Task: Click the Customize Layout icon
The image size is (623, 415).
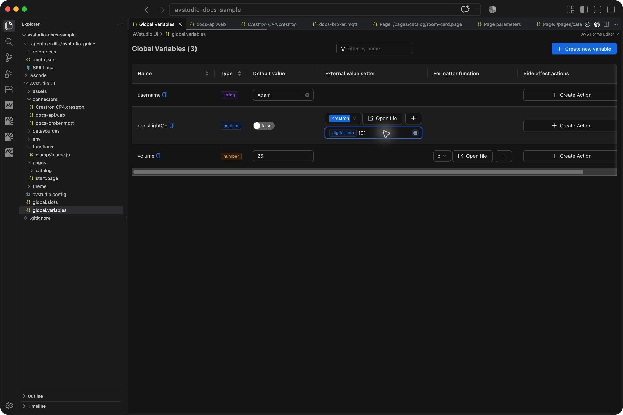Action: coord(570,10)
